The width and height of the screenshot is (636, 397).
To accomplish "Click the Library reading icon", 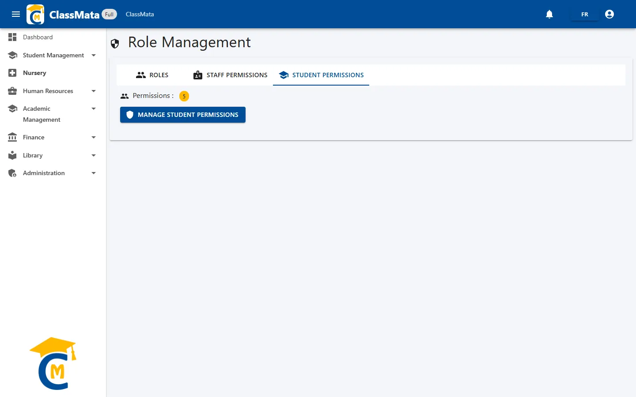I will click(x=12, y=155).
